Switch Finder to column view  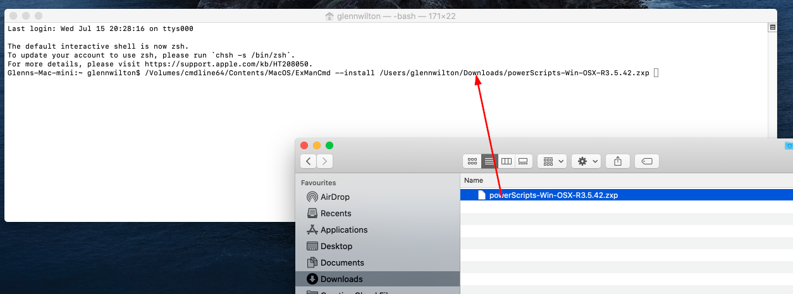pos(507,161)
